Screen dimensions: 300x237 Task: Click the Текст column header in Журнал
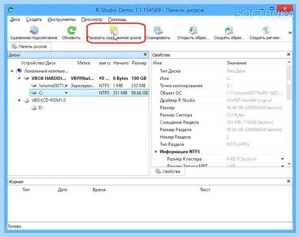[204, 190]
